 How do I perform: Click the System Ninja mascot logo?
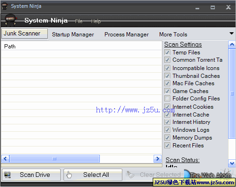[11, 20]
